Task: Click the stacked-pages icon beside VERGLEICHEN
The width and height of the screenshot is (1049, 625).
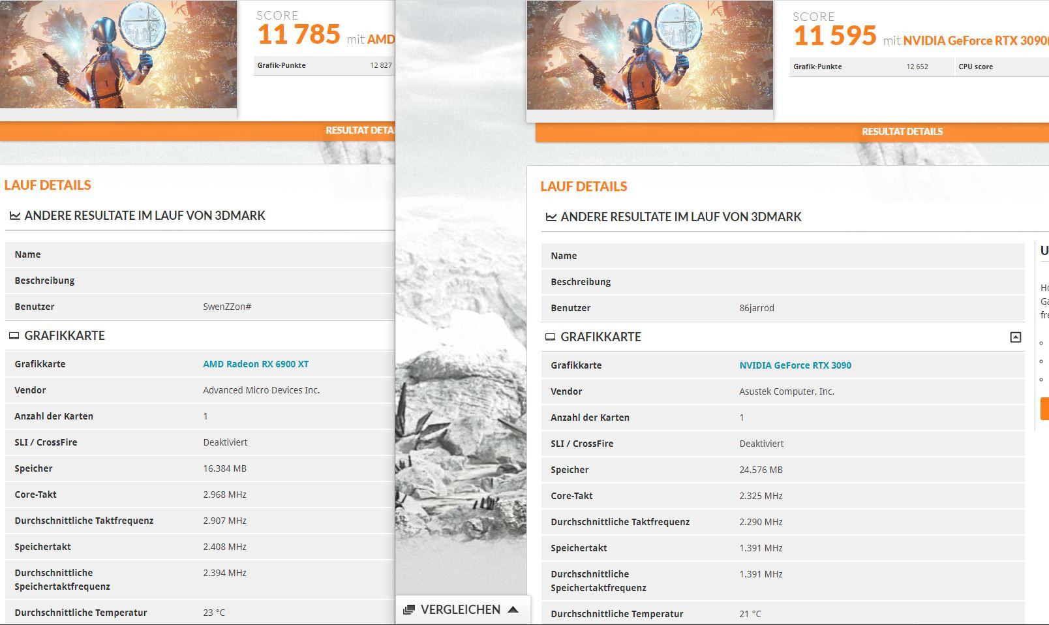Action: (x=409, y=609)
